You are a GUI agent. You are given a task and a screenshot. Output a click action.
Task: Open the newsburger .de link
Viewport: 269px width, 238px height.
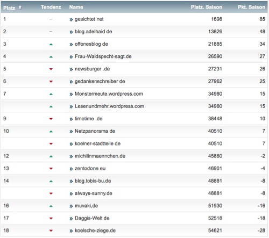pos(92,69)
